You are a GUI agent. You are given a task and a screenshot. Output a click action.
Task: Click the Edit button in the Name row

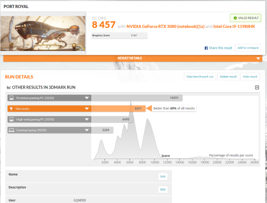pyautogui.click(x=163, y=176)
